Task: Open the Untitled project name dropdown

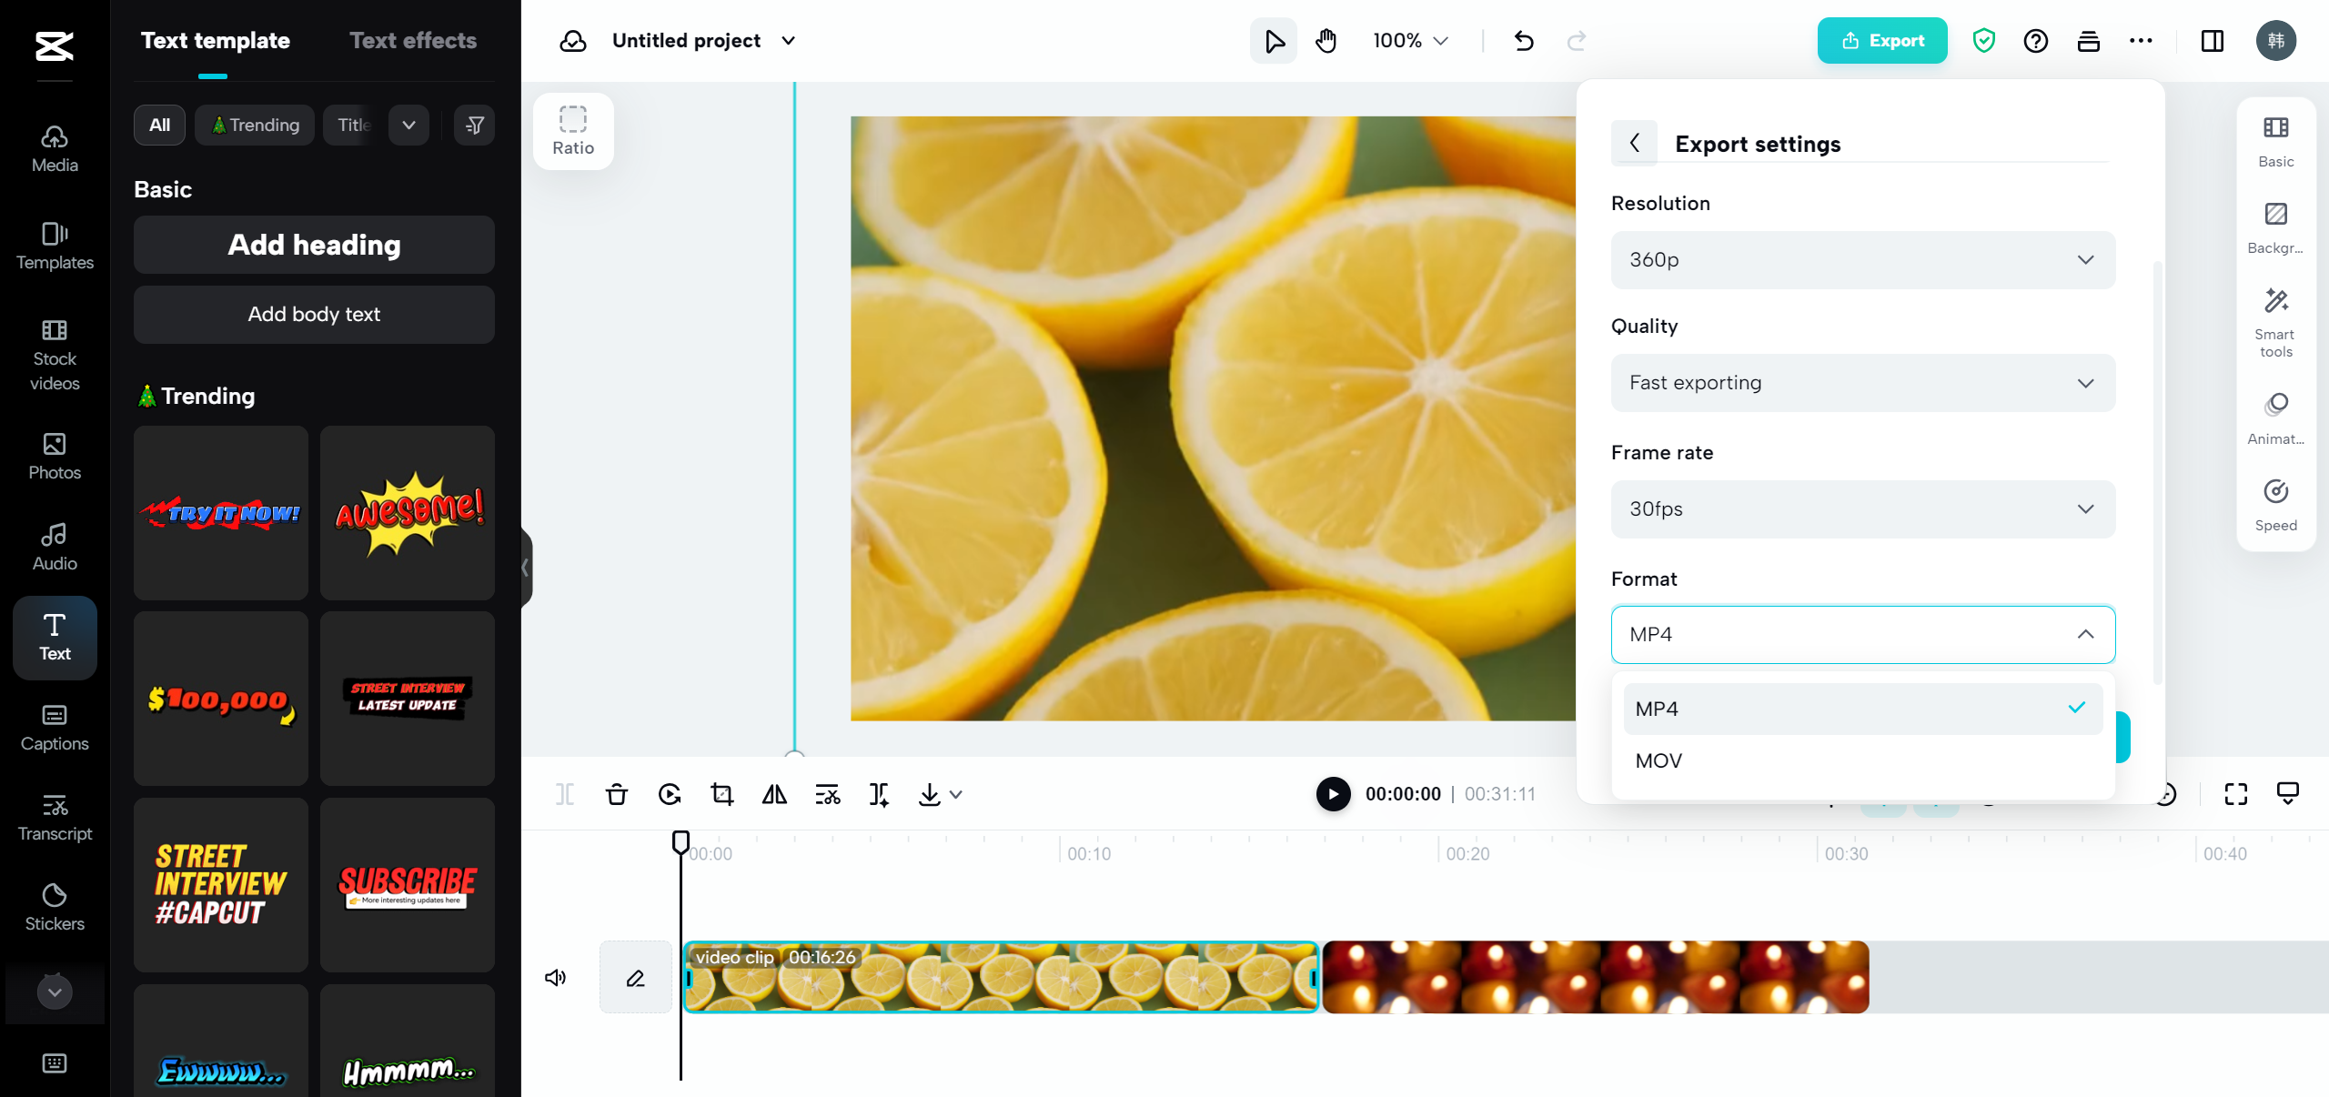Action: (x=790, y=40)
